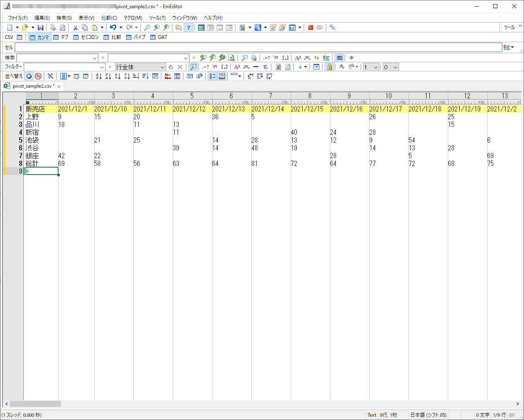Click the Save floppy disk icon

pyautogui.click(x=41, y=27)
